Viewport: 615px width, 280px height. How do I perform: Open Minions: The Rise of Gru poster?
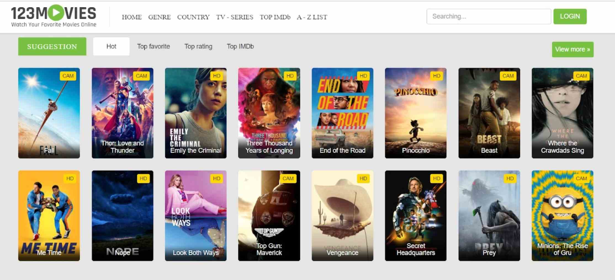(562, 216)
